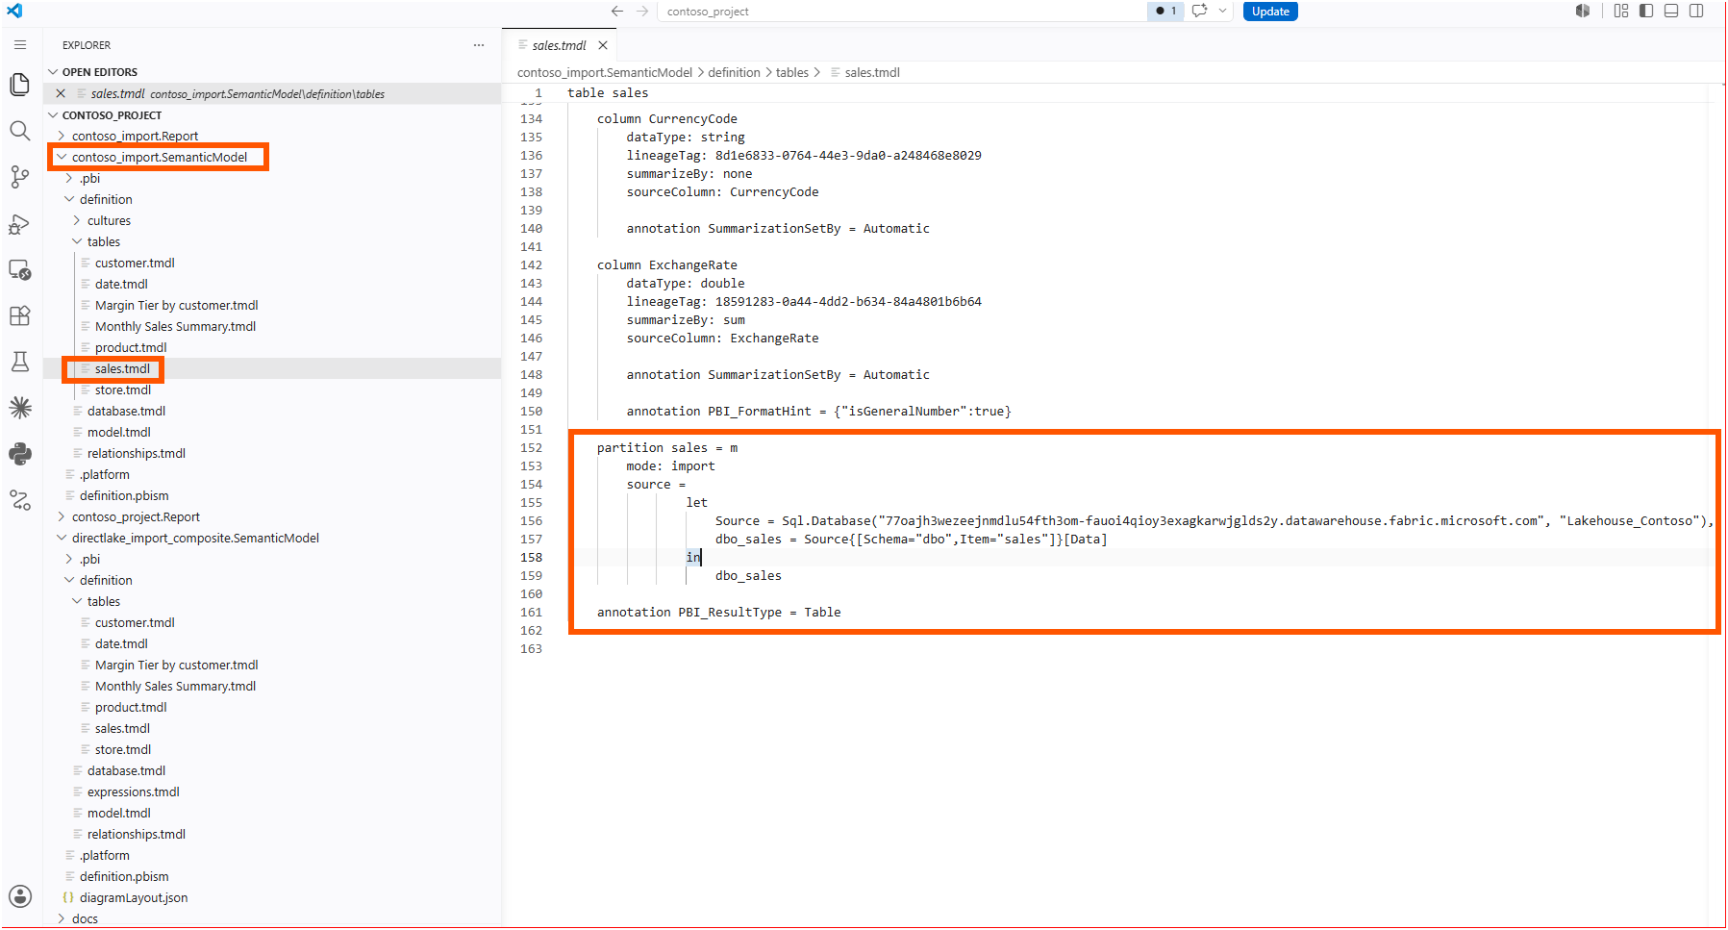Click definition in the breadcrumb path
Viewport: 1728px width, 930px height.
pos(734,72)
